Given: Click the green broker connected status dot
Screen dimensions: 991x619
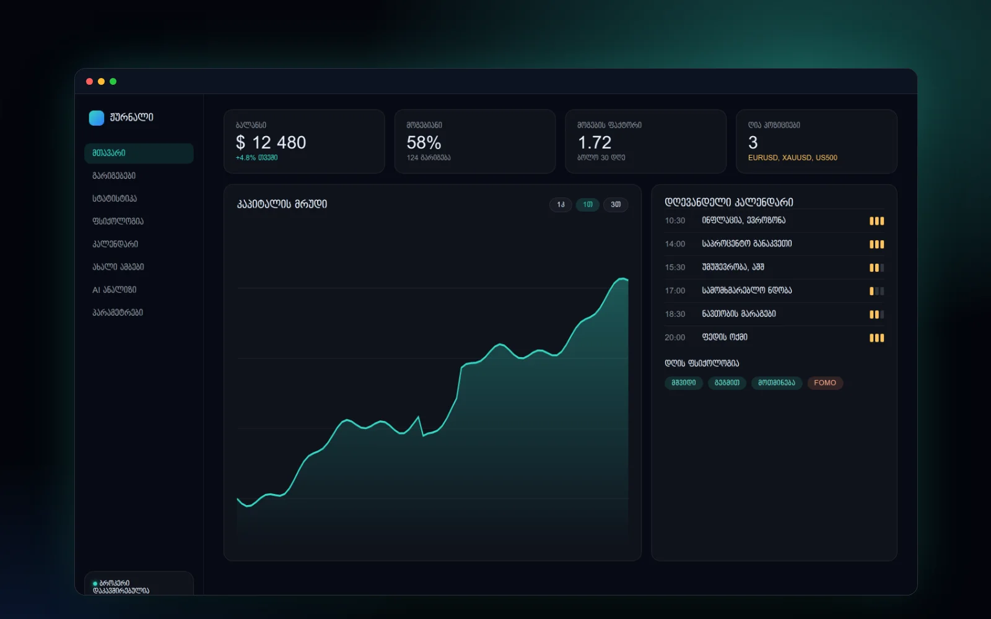Looking at the screenshot, I should coord(95,583).
